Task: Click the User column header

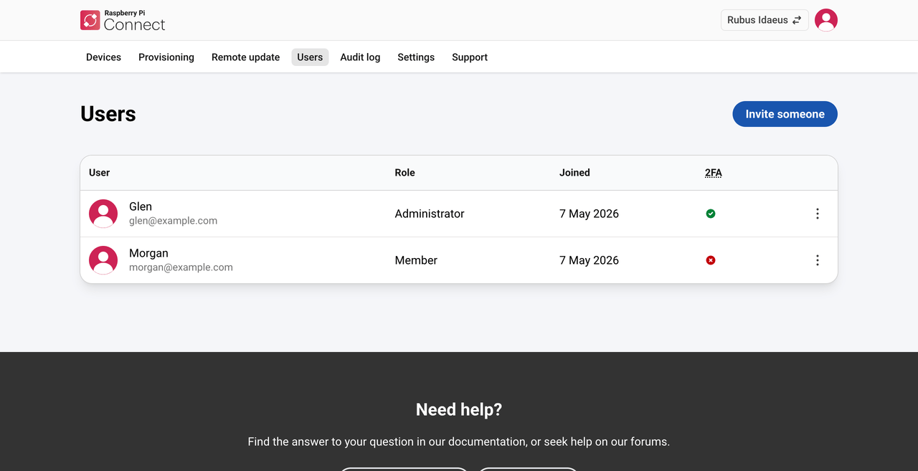Action: pyautogui.click(x=99, y=173)
